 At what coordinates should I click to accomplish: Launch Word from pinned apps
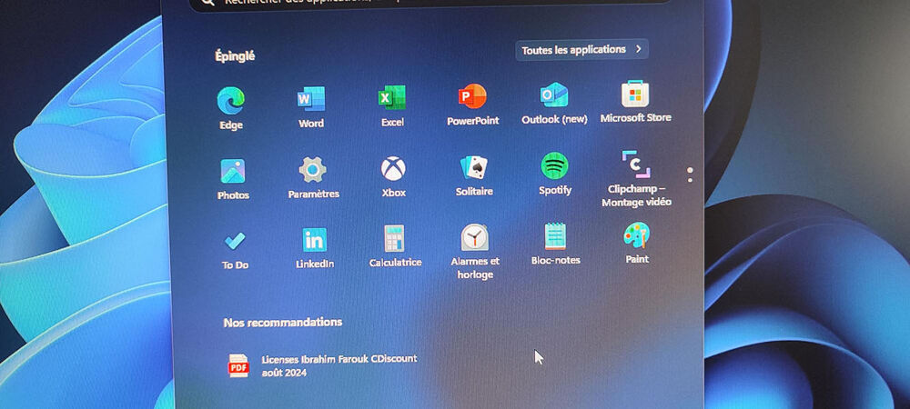click(311, 107)
